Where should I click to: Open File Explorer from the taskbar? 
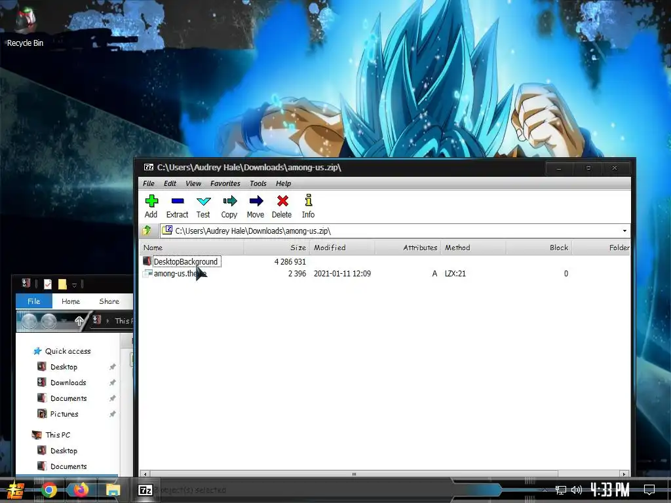pyautogui.click(x=113, y=490)
